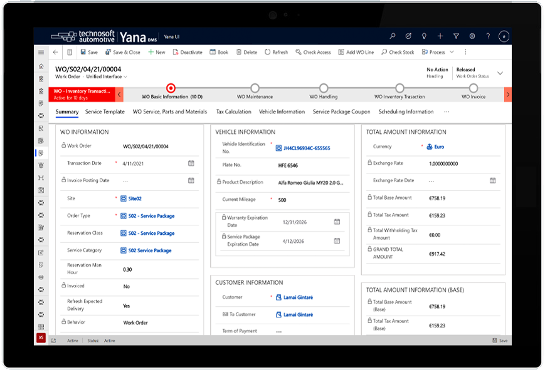
Task: Open record set page icon beside back arrow
Action: pos(70,52)
